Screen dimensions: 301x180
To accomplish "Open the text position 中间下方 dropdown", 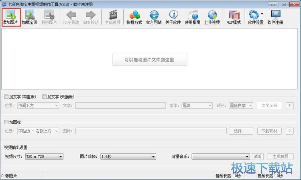I will 38,105.
